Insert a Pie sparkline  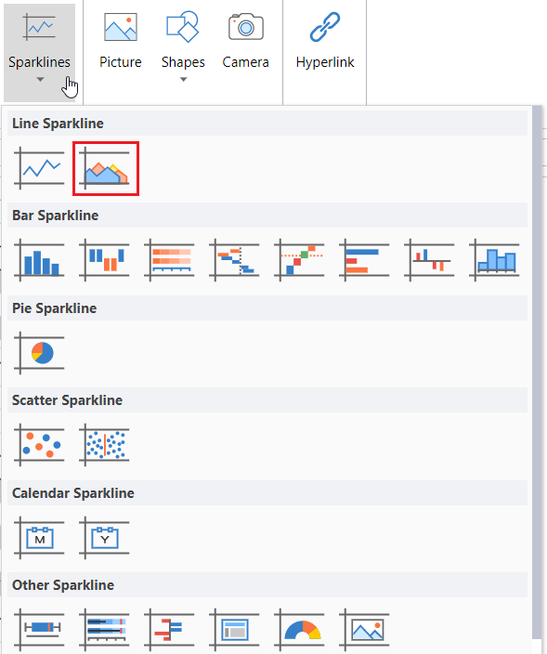pyautogui.click(x=39, y=353)
